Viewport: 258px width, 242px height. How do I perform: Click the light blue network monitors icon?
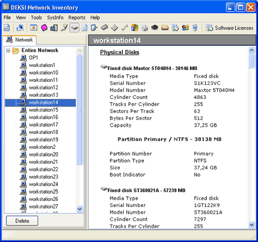click(x=195, y=28)
